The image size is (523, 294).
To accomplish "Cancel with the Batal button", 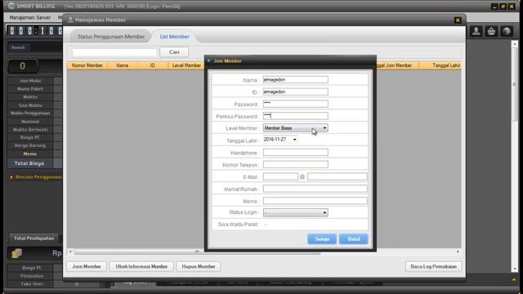I will click(x=354, y=239).
